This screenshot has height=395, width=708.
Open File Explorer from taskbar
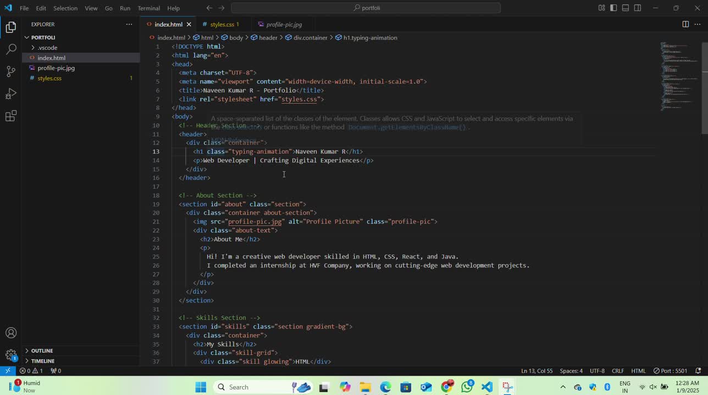[x=365, y=387]
